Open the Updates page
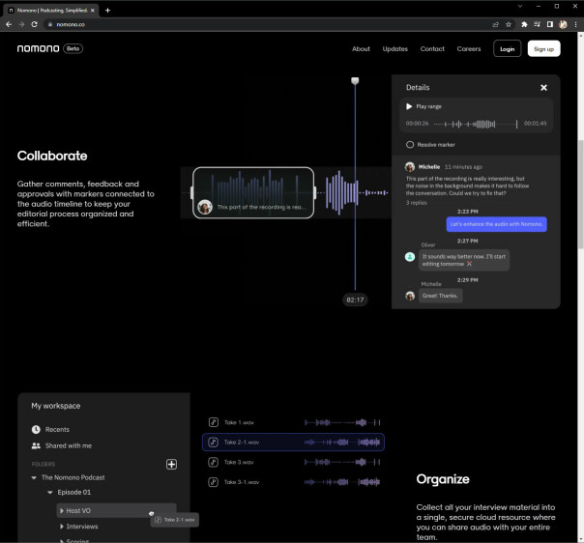 click(394, 48)
